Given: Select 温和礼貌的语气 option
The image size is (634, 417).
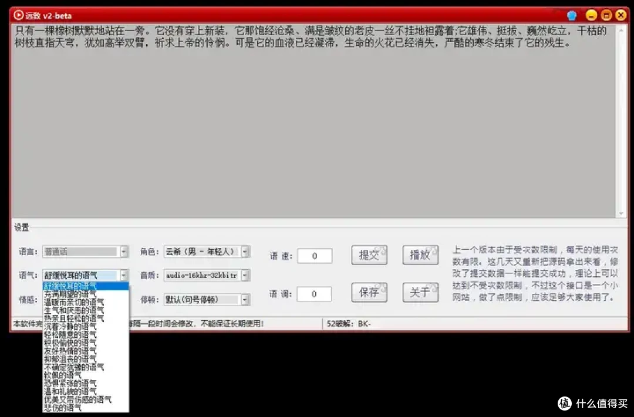Looking at the screenshot, I should (86, 391).
